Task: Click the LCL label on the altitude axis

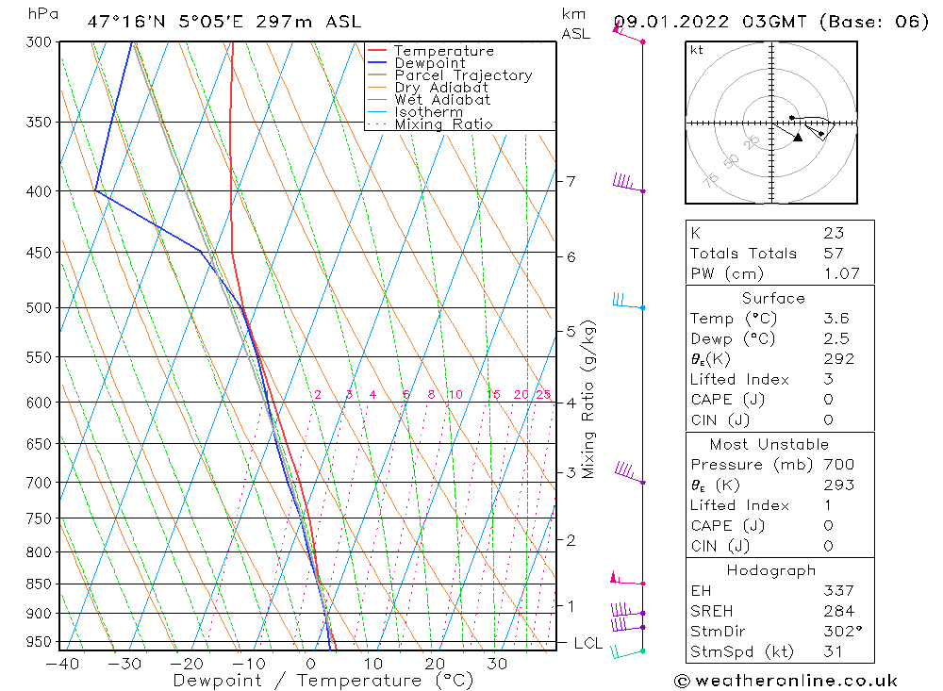Action: [587, 643]
